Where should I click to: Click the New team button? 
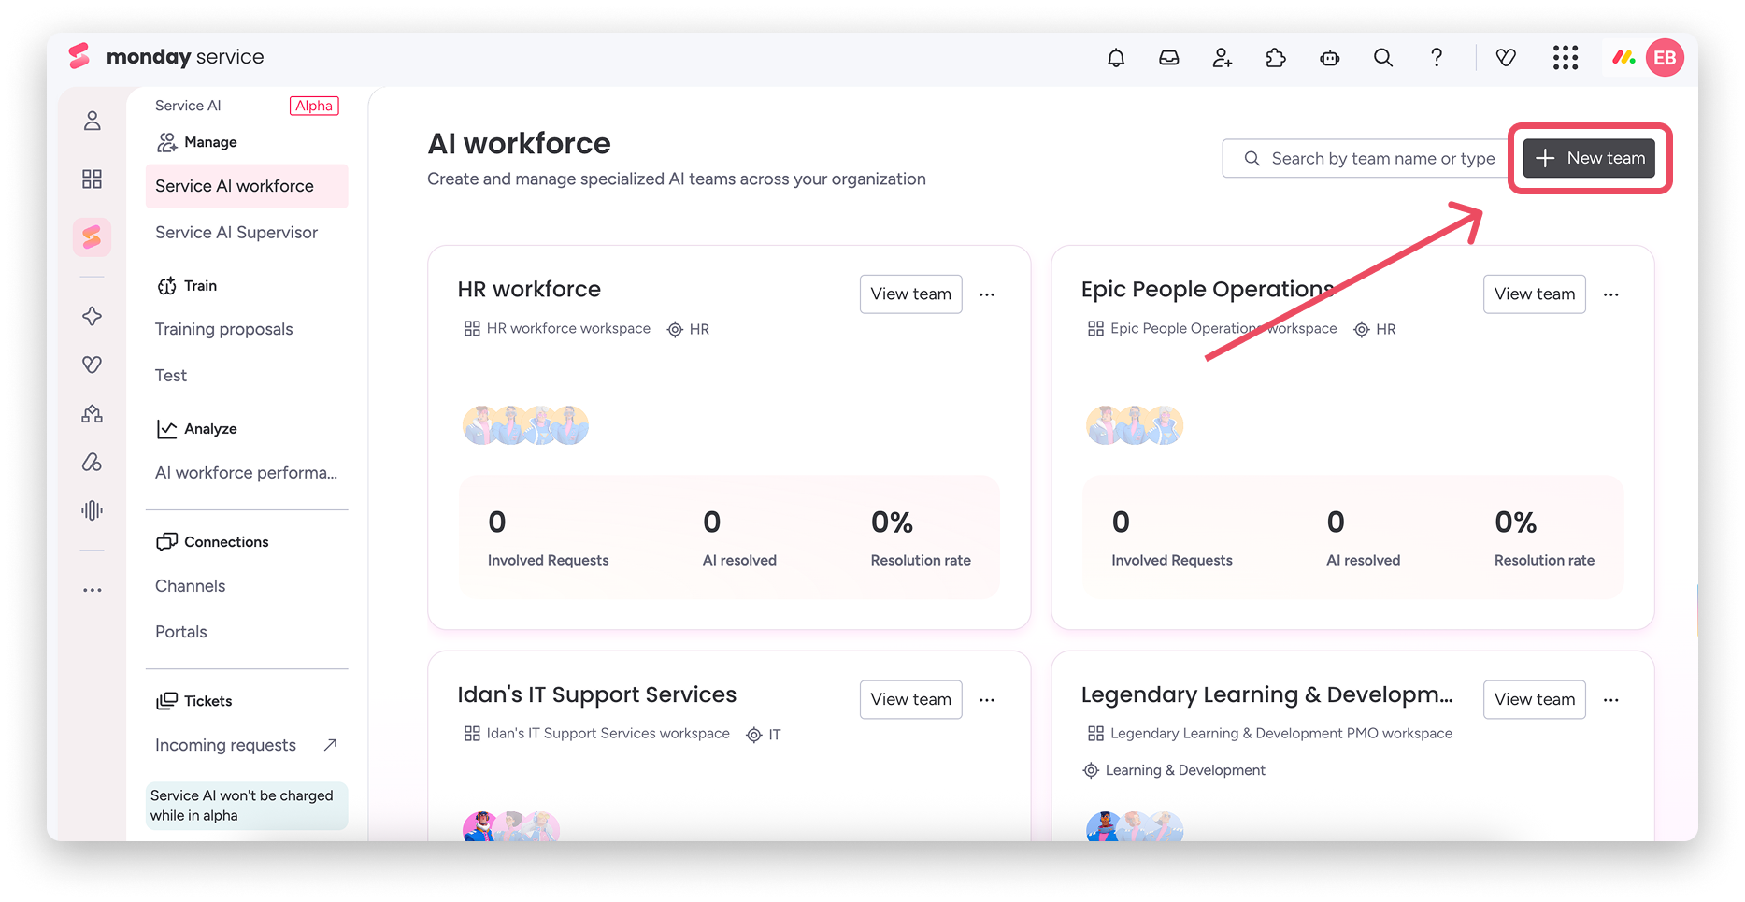pos(1590,158)
